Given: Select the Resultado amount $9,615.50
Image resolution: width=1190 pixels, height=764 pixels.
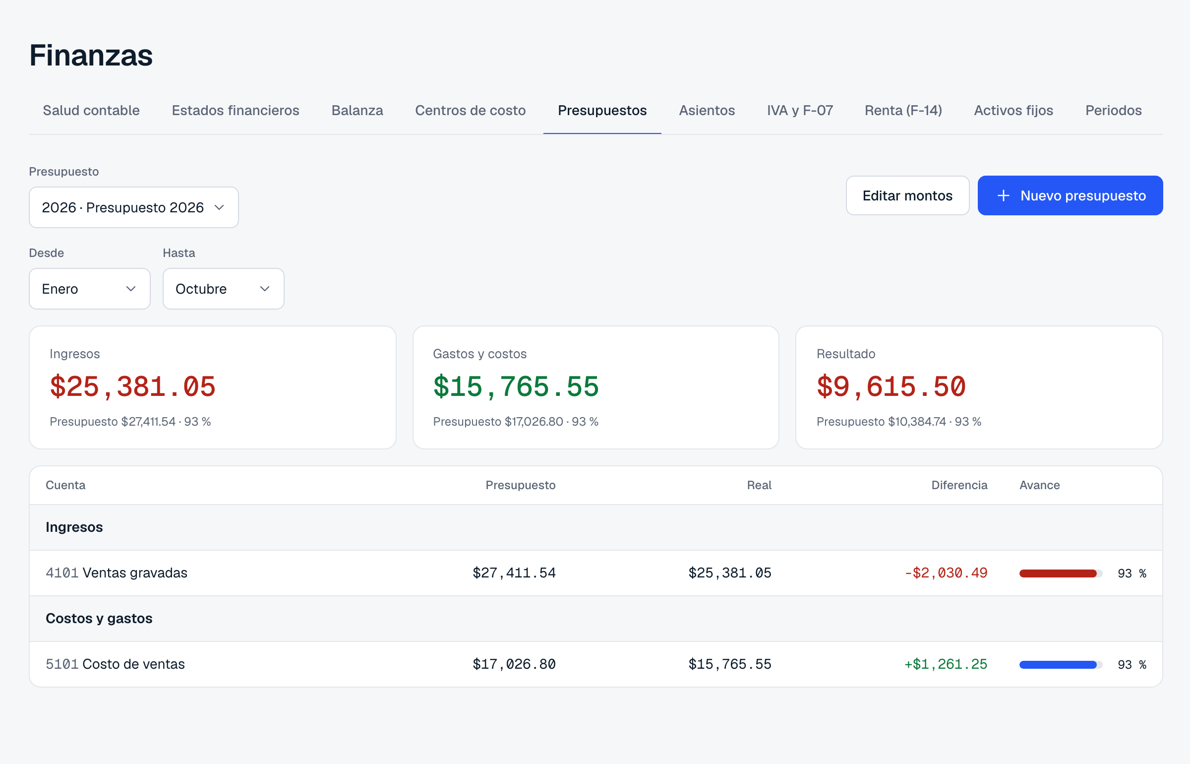Looking at the screenshot, I should click(x=891, y=387).
